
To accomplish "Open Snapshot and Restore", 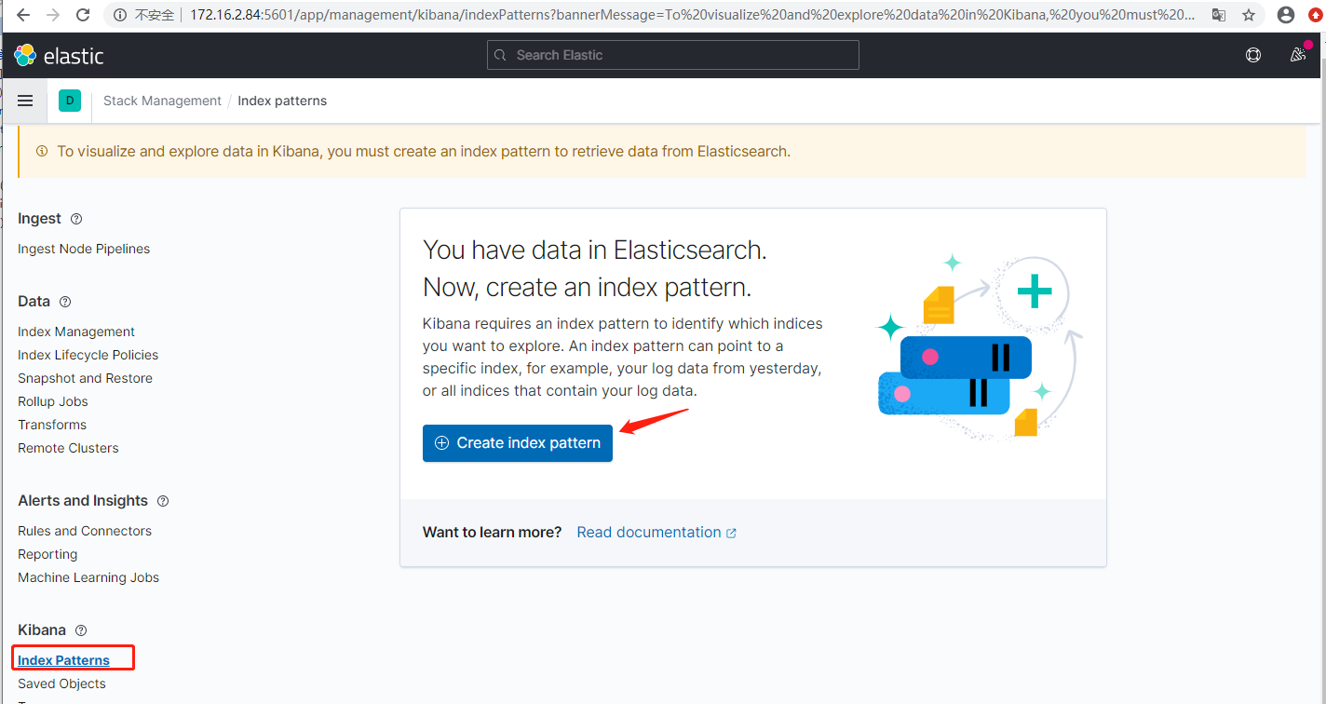I will 85,378.
